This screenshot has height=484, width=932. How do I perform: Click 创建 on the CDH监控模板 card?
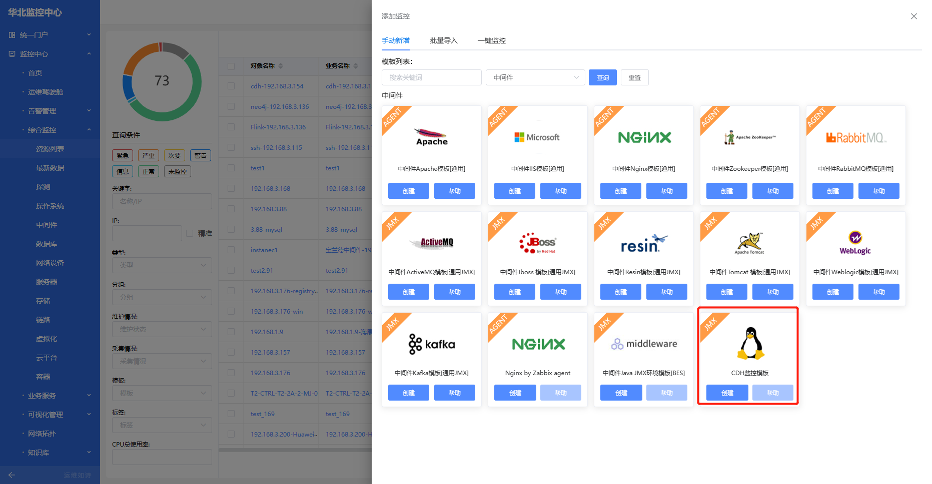pyautogui.click(x=727, y=393)
